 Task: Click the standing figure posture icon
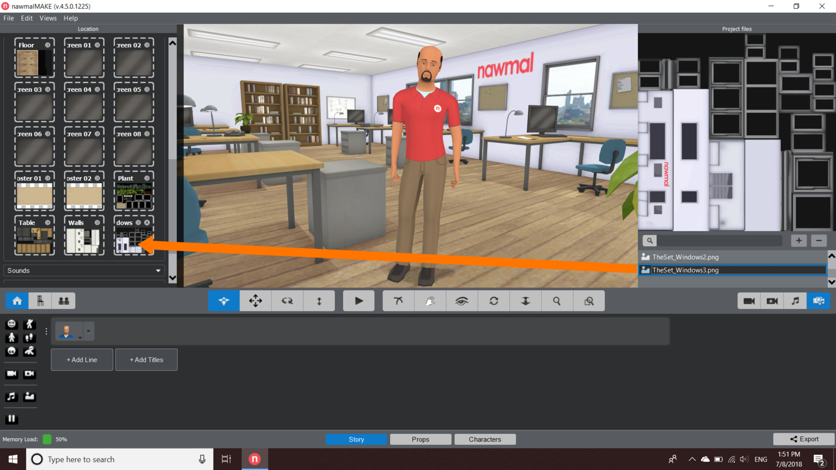tap(11, 337)
